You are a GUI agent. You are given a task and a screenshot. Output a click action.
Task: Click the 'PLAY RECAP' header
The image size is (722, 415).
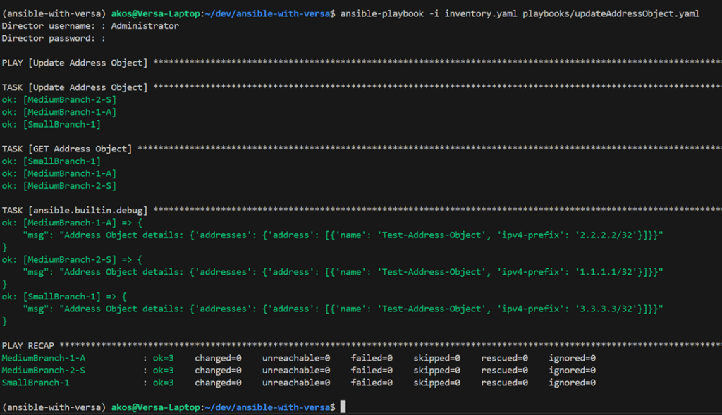(x=28, y=345)
